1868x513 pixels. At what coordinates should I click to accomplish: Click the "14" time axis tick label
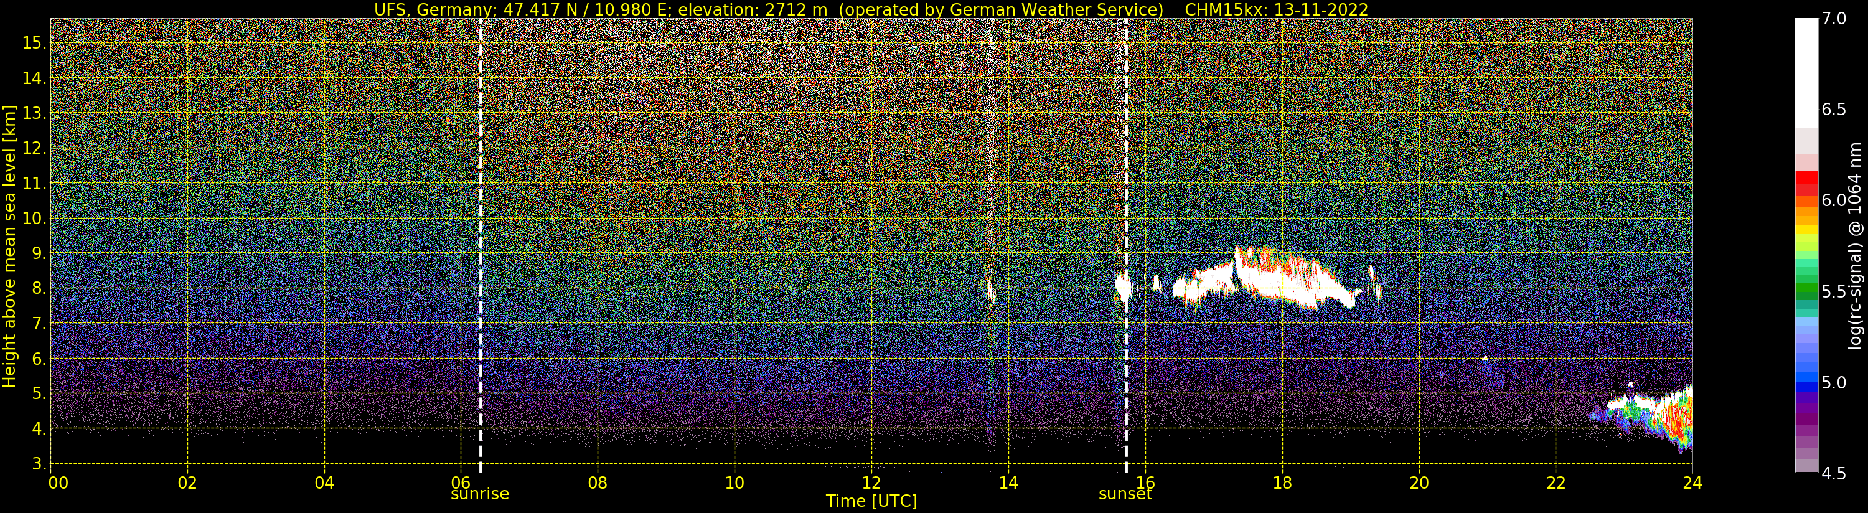pos(1008,483)
